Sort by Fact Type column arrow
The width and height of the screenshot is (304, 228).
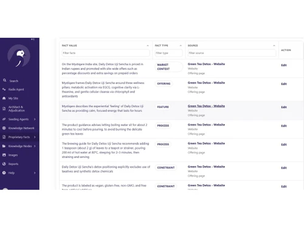coord(181,46)
